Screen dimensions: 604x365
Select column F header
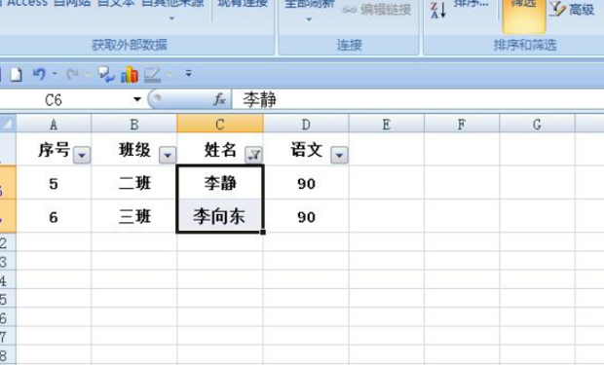[x=462, y=125]
